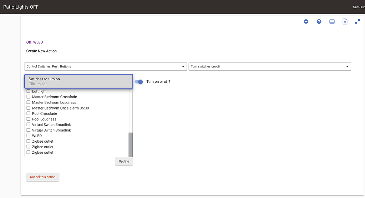Image resolution: width=365 pixels, height=198 pixels.
Task: Click the help question mark icon
Action: point(319,22)
